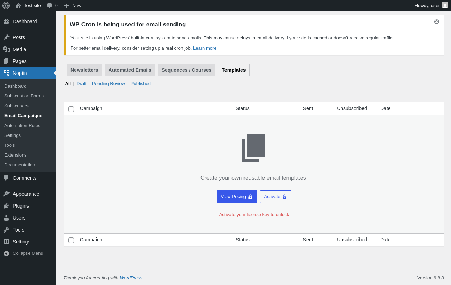Filter campaigns by Draft
This screenshot has width=451, height=285.
click(81, 84)
